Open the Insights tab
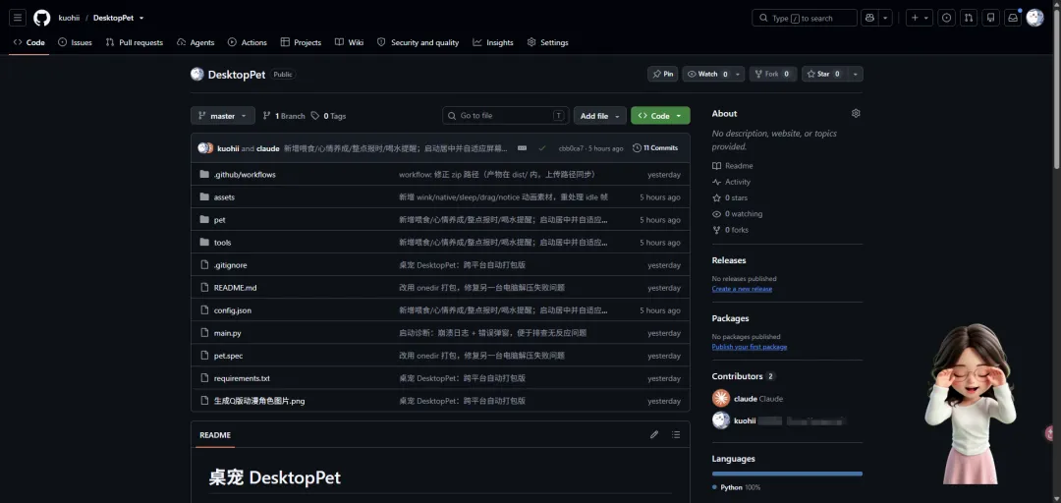This screenshot has width=1061, height=503. 493,42
